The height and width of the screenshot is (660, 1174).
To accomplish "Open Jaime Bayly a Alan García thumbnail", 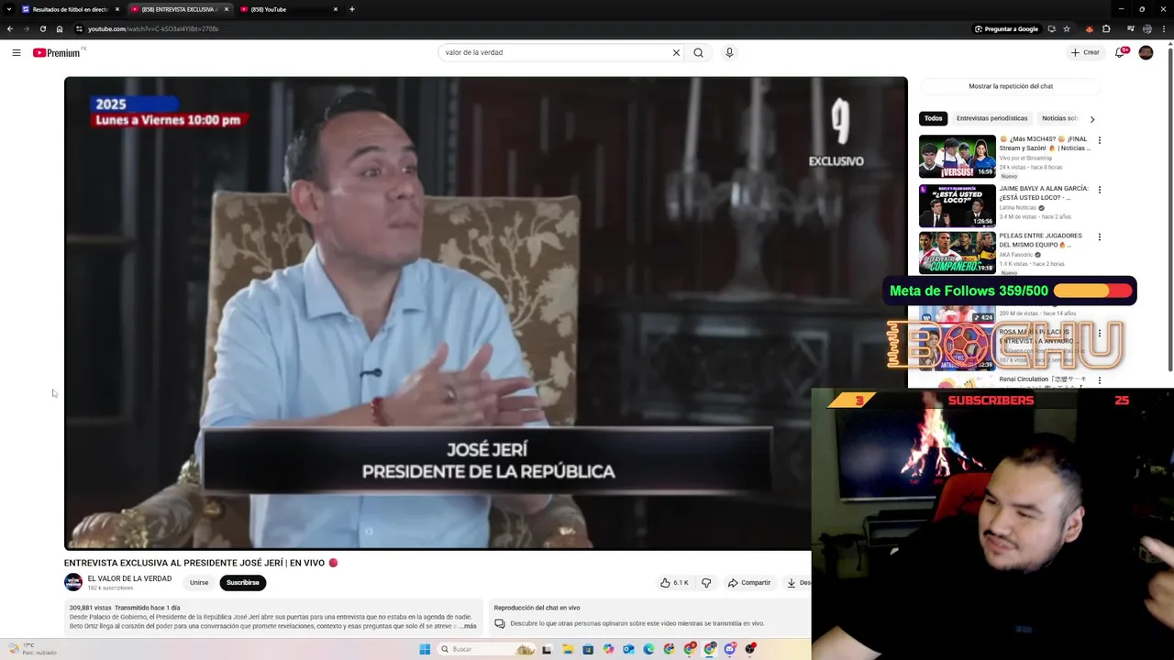I will [x=958, y=205].
